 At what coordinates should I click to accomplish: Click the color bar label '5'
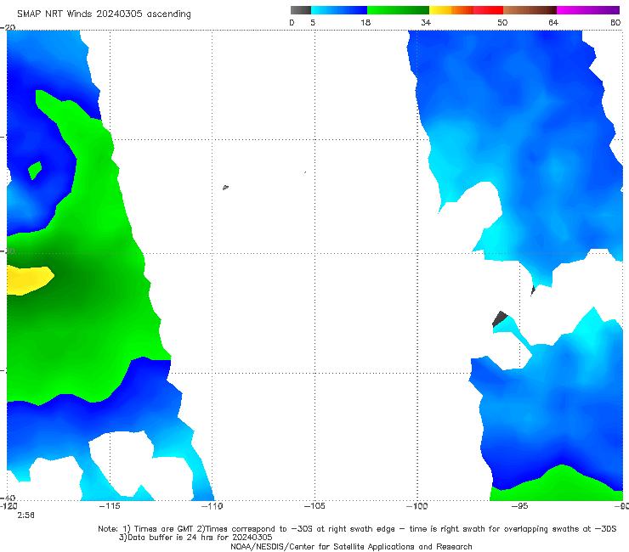tap(313, 22)
